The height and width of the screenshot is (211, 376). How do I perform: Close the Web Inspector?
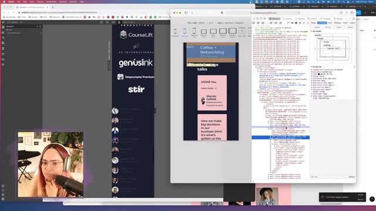click(254, 18)
